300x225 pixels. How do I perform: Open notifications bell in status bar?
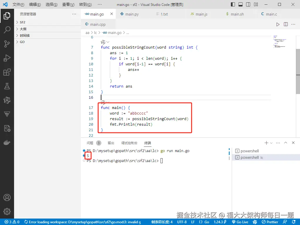point(294,222)
